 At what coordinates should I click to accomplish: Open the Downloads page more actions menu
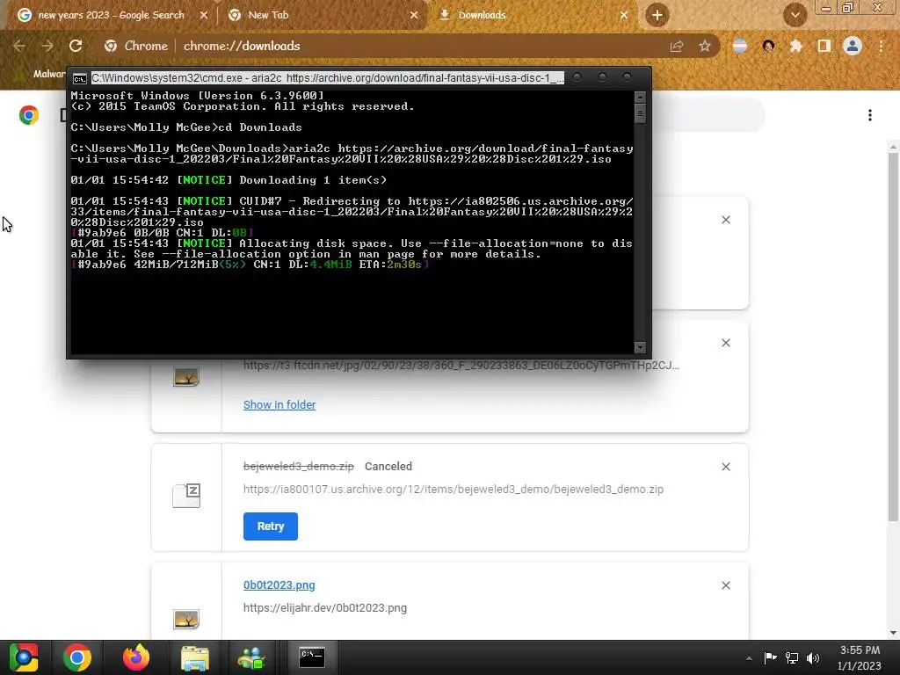pos(870,115)
